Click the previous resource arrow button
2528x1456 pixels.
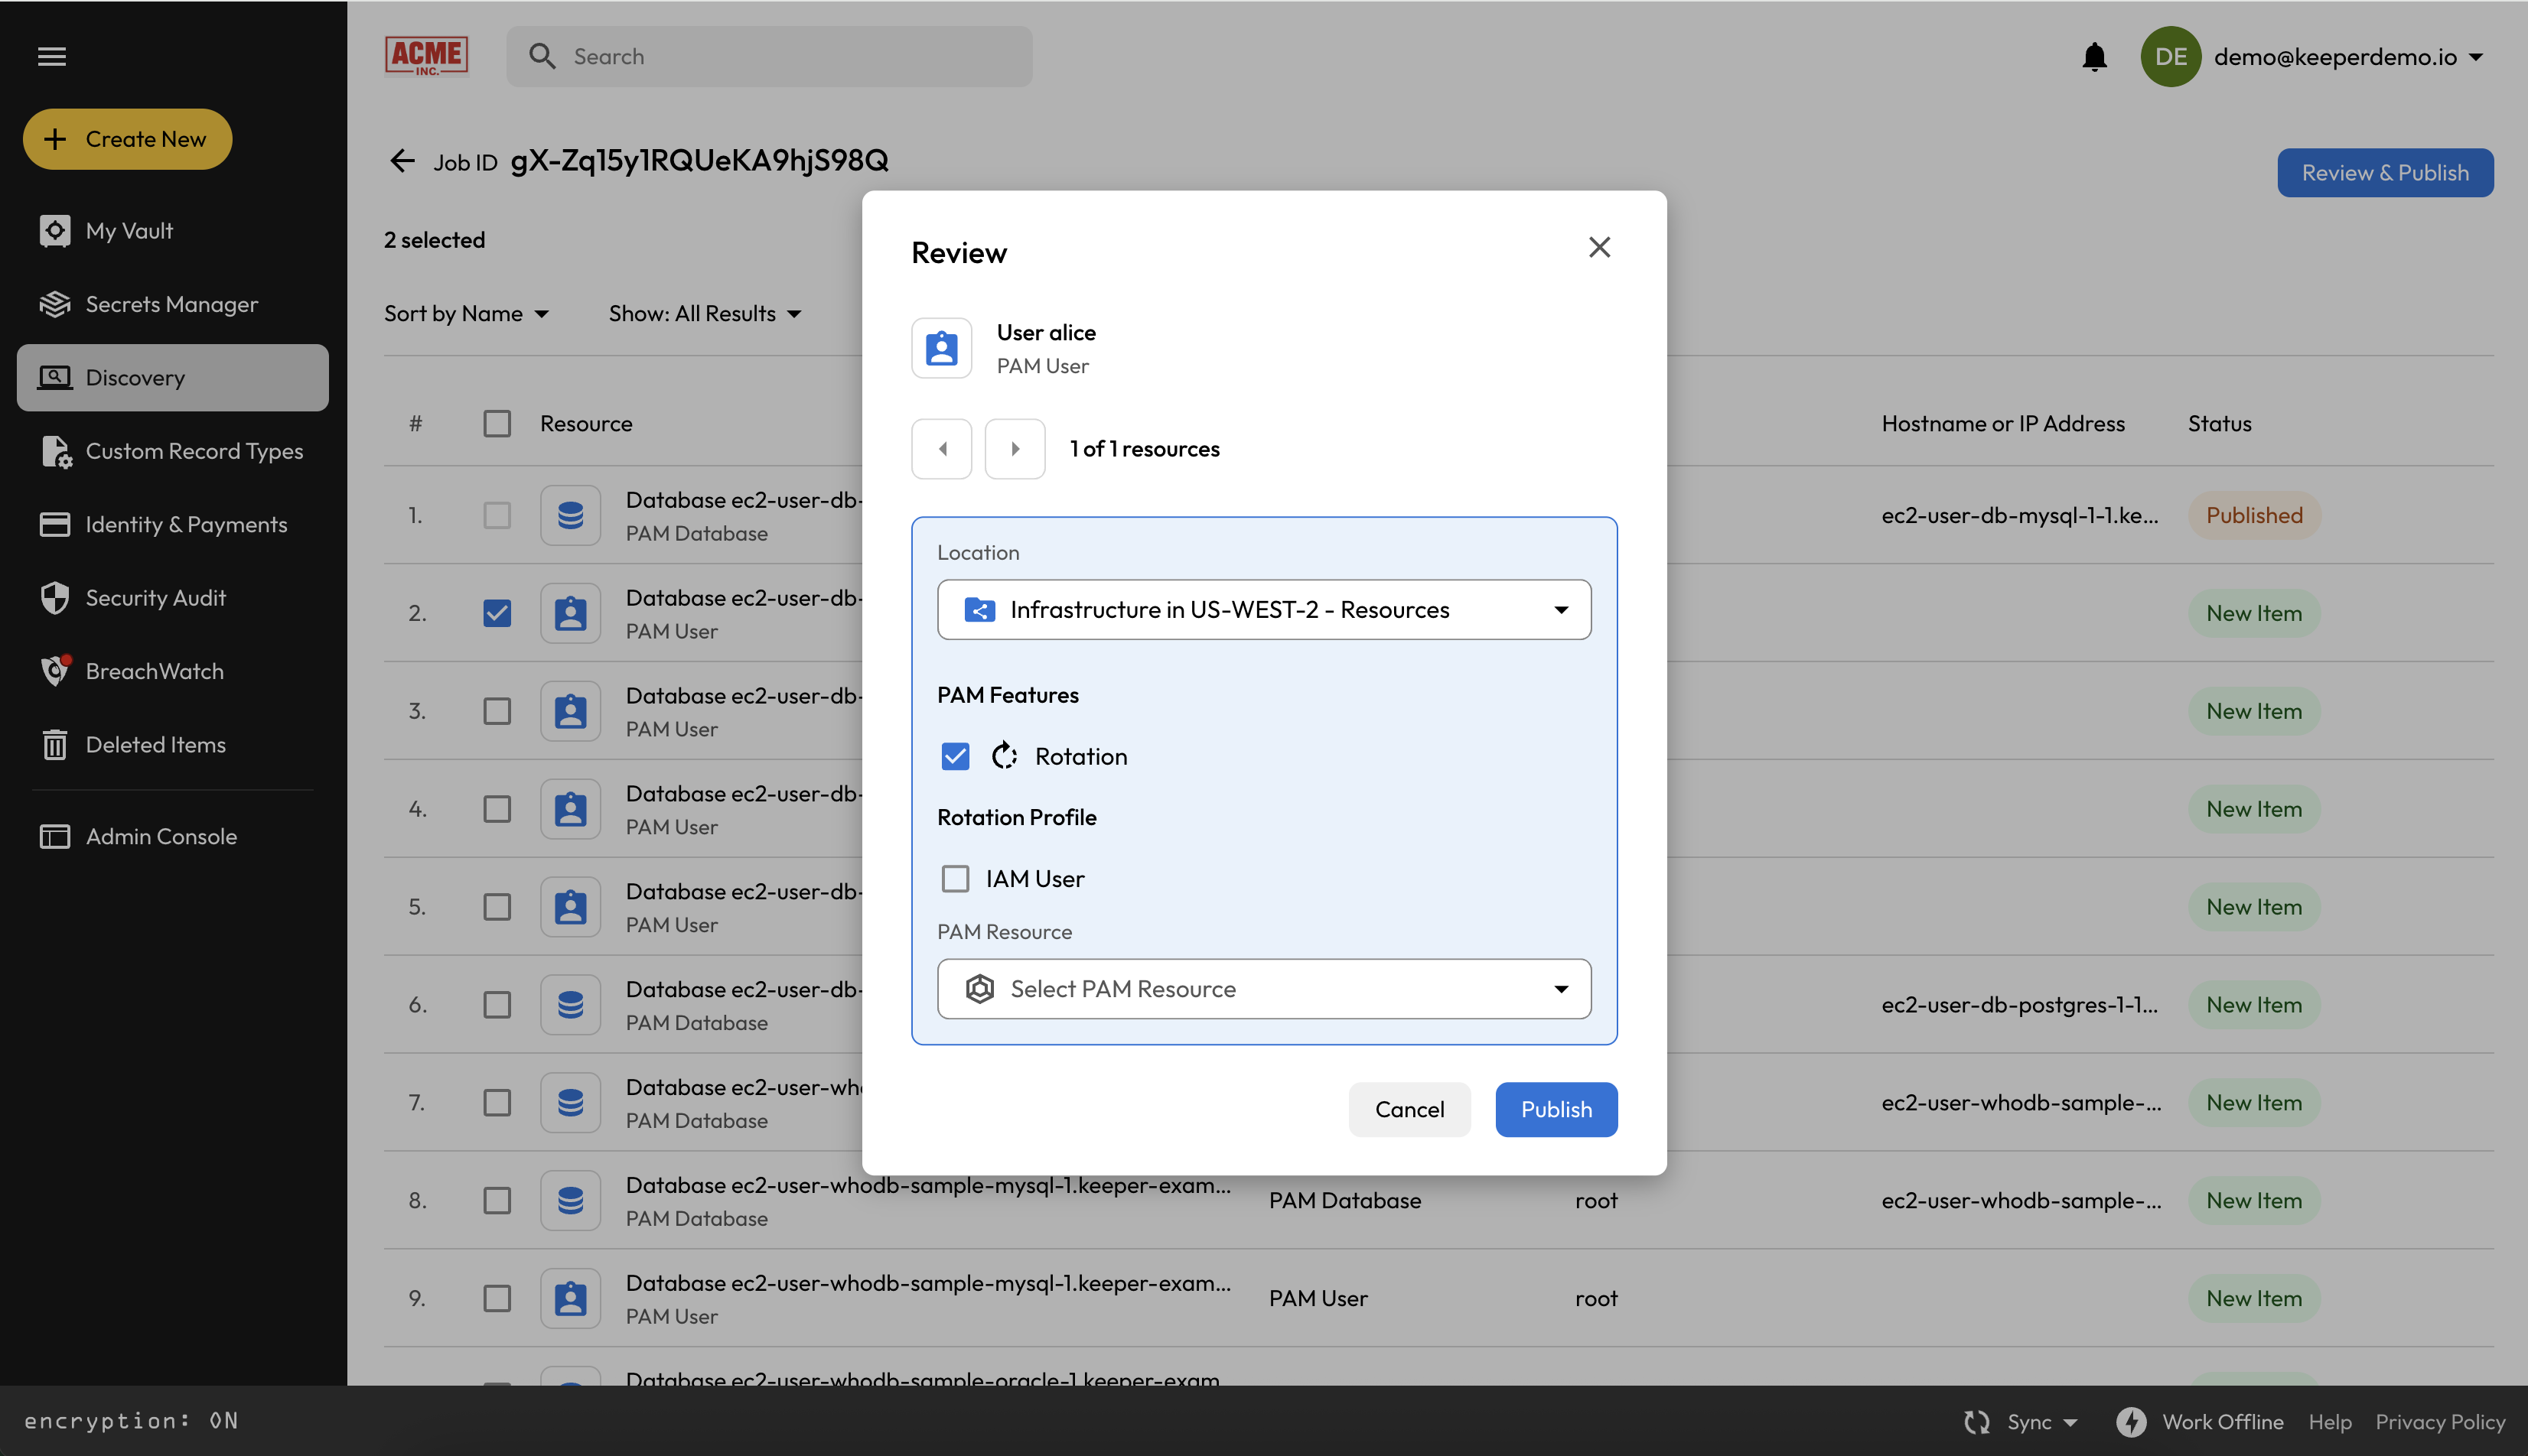[941, 449]
